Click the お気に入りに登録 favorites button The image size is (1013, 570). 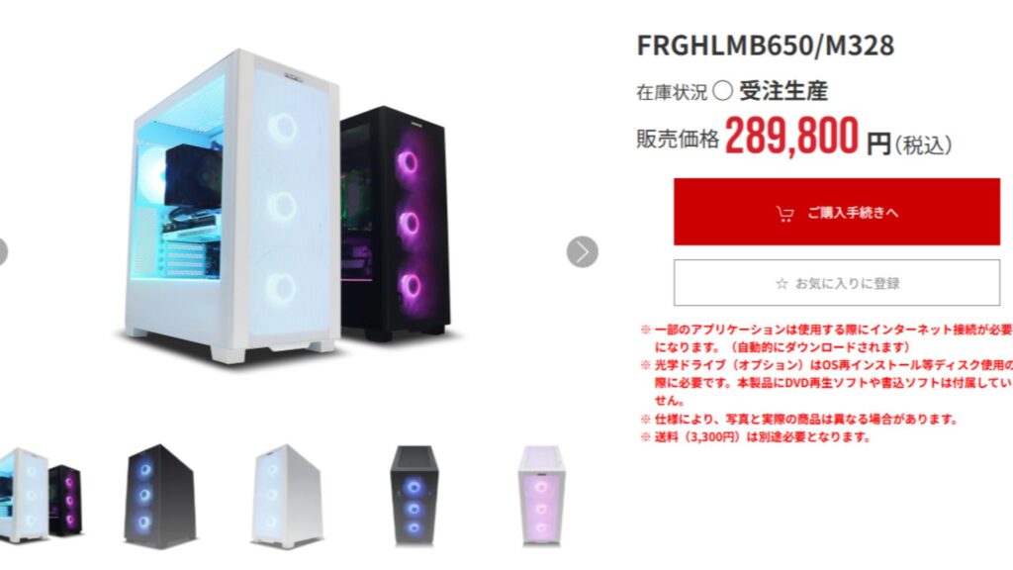[x=837, y=283]
